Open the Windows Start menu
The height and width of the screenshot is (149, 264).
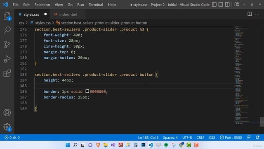click(68, 145)
